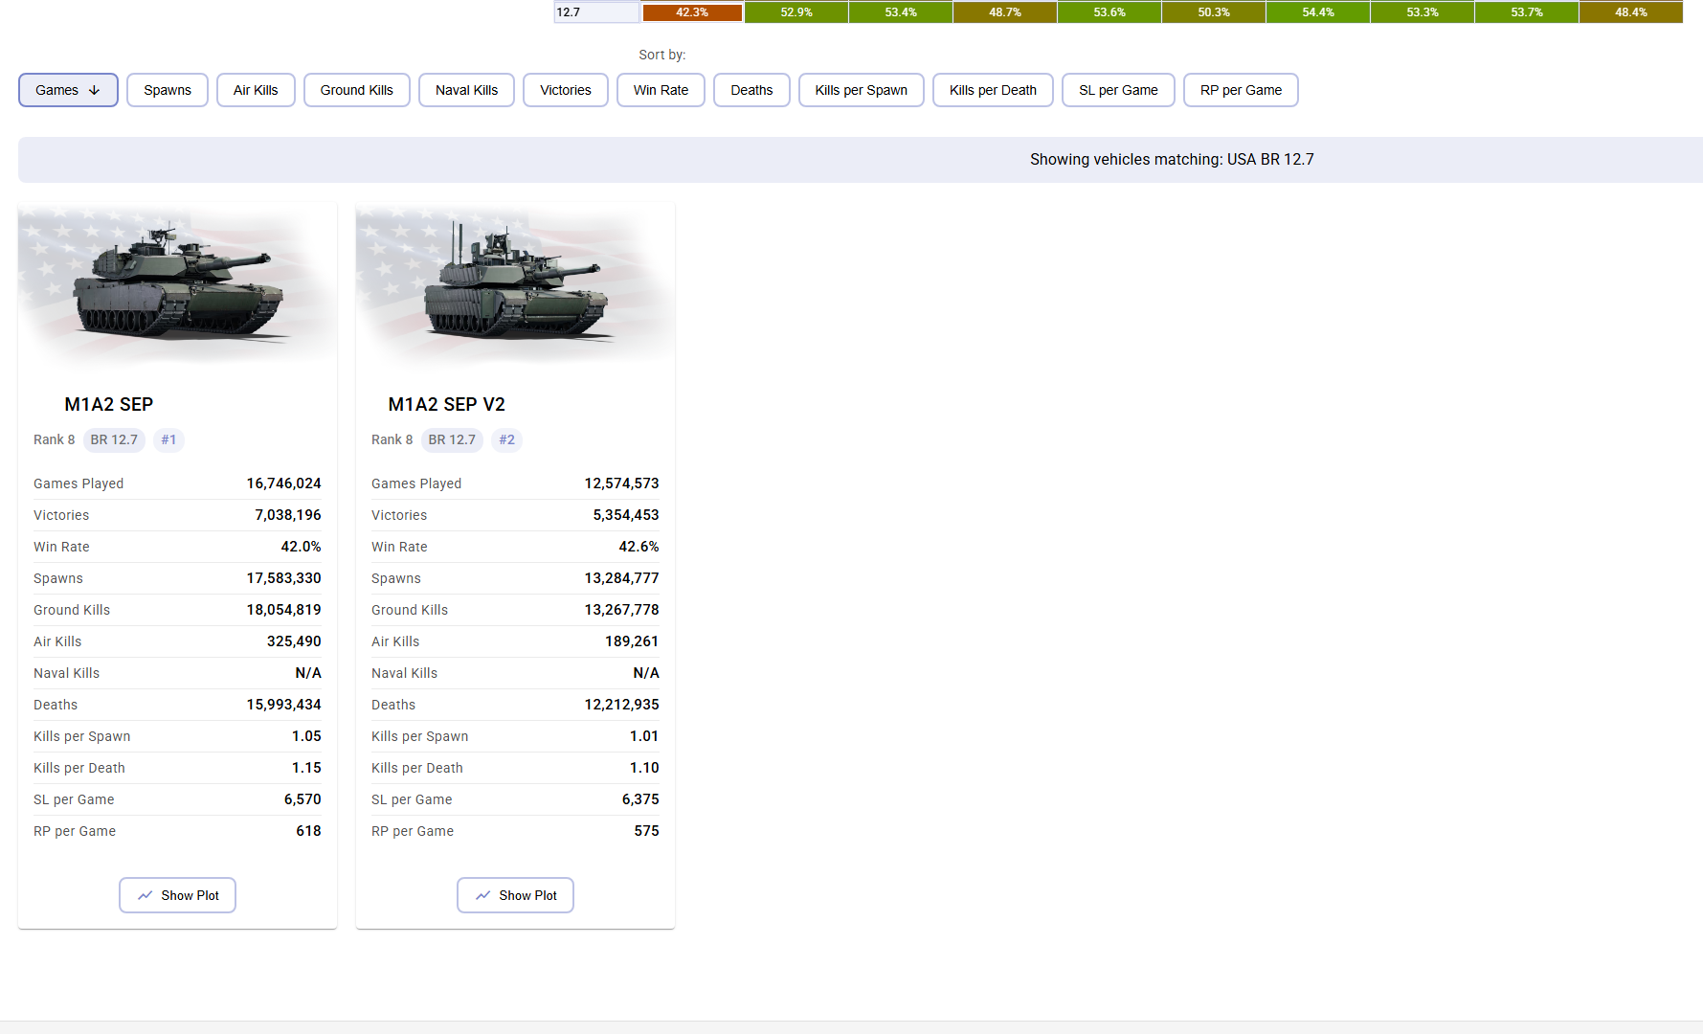The height and width of the screenshot is (1034, 1703).
Task: Click the 48.7% heatmap cell
Action: tap(1005, 12)
